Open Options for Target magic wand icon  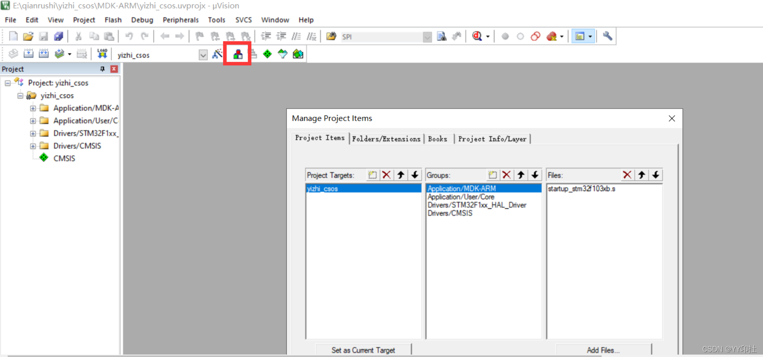click(217, 54)
